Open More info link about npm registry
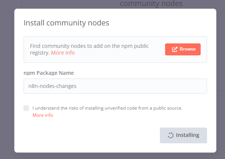 tap(63, 53)
